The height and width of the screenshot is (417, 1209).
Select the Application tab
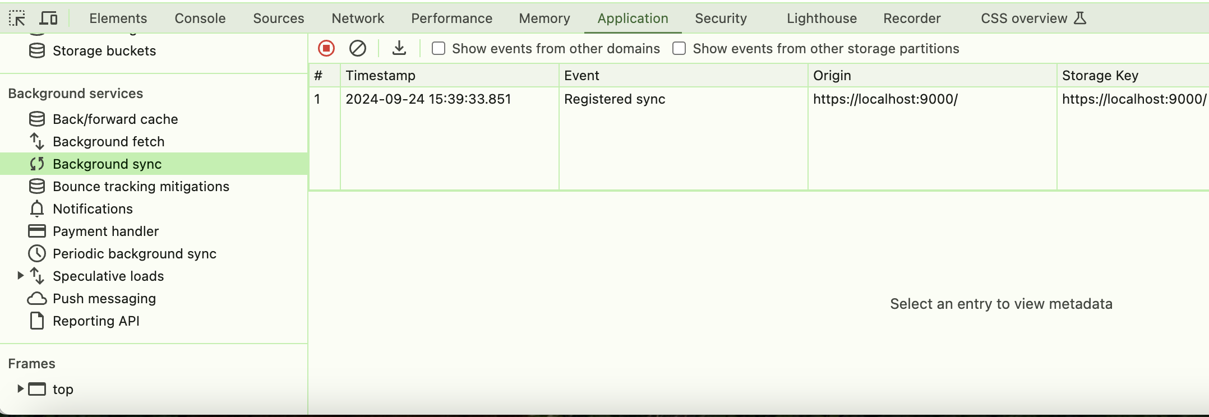point(633,18)
